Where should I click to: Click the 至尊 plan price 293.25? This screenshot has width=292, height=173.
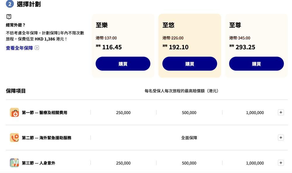tap(245, 47)
